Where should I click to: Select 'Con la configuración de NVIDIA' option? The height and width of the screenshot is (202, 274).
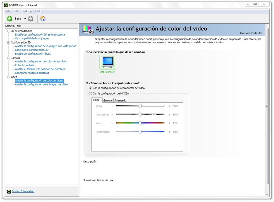point(90,94)
